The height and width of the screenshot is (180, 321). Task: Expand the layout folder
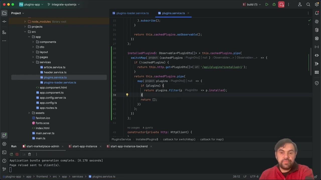pyautogui.click(x=33, y=52)
